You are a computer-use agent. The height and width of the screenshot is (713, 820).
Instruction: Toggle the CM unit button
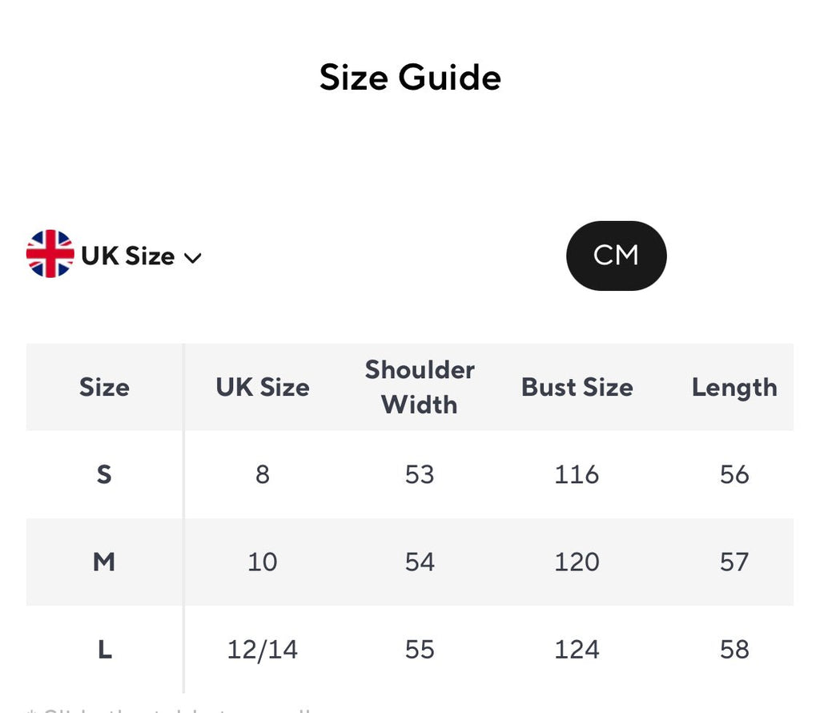[x=616, y=256]
